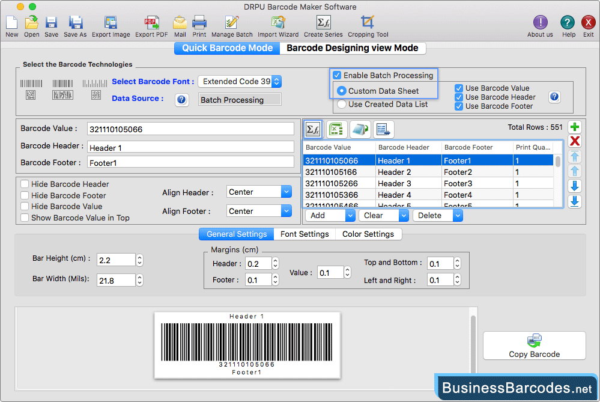600x402 pixels.
Task: Open Font Settings tab
Action: 305,234
